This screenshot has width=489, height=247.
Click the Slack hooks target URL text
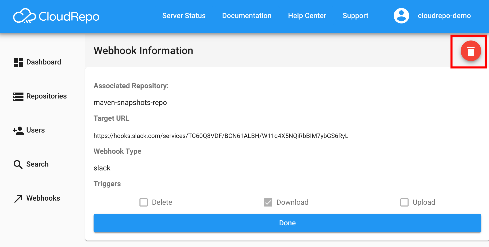[221, 136]
